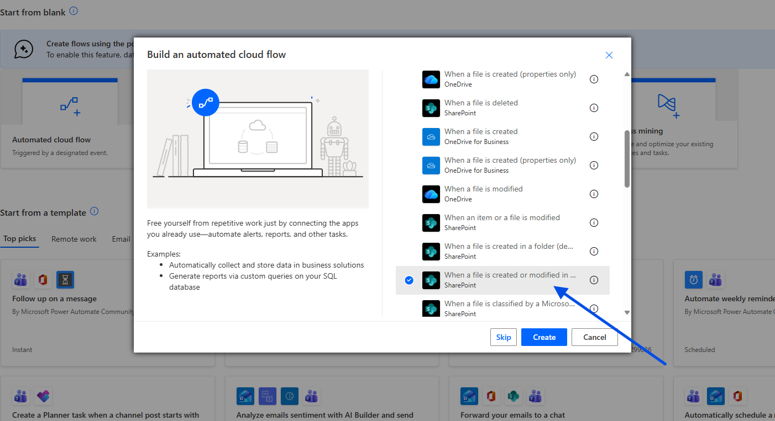Click info icon for 'When a file is modified' OneDrive
This screenshot has width=775, height=421.
pos(594,194)
